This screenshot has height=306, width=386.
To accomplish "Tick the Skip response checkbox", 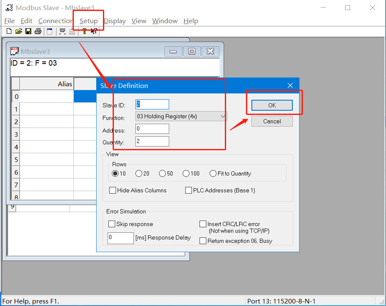I will point(112,224).
